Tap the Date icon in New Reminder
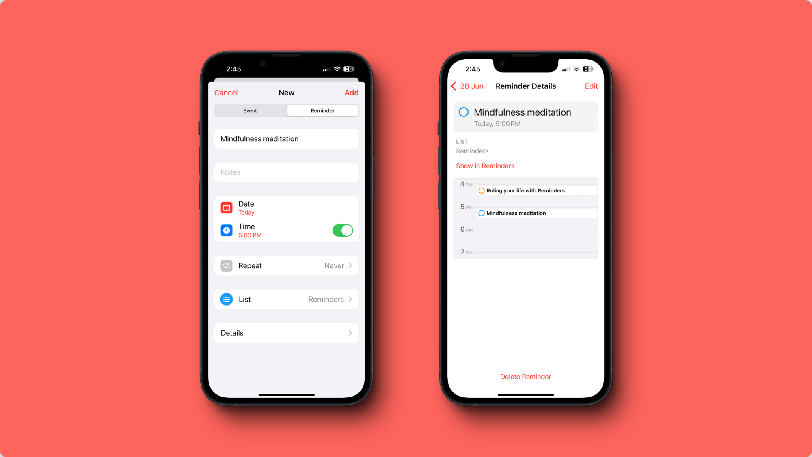812x457 pixels. click(x=227, y=207)
